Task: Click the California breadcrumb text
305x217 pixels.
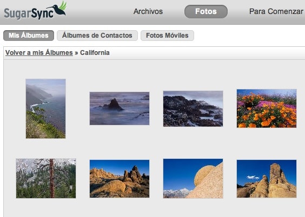Action: pyautogui.click(x=95, y=53)
